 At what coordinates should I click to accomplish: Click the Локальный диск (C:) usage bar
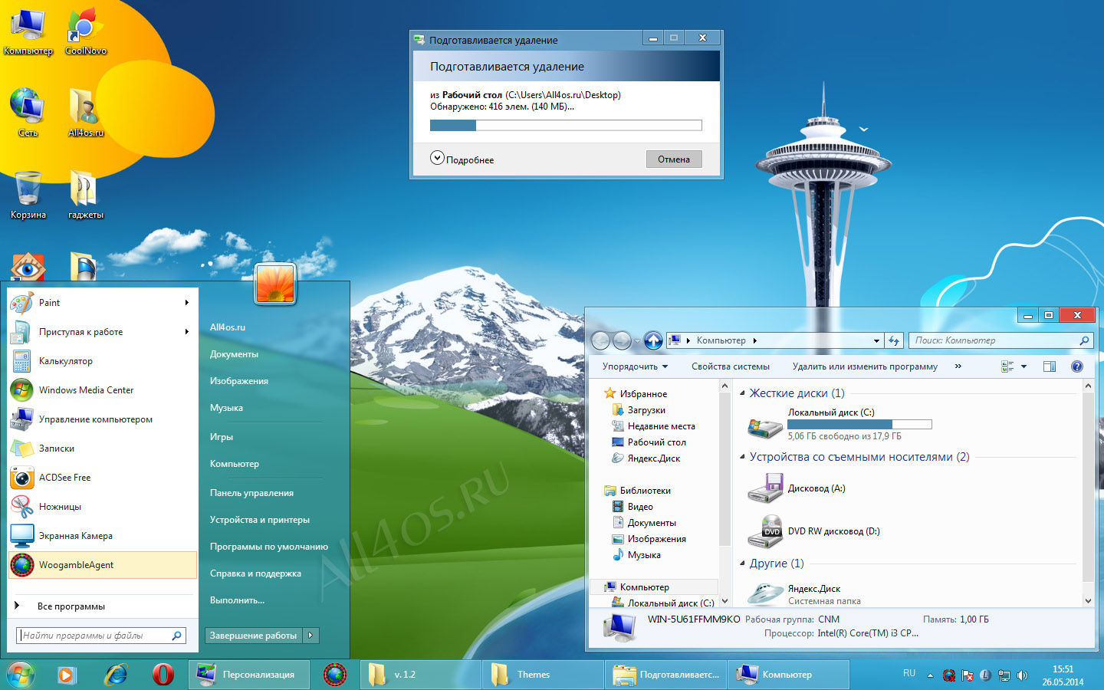859,424
